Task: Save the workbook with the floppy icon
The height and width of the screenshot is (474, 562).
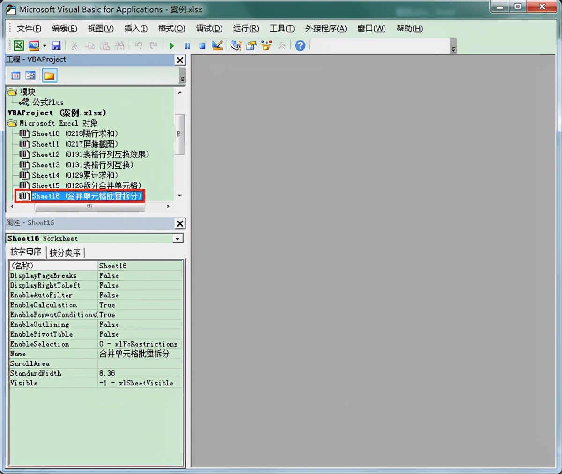Action: click(56, 45)
